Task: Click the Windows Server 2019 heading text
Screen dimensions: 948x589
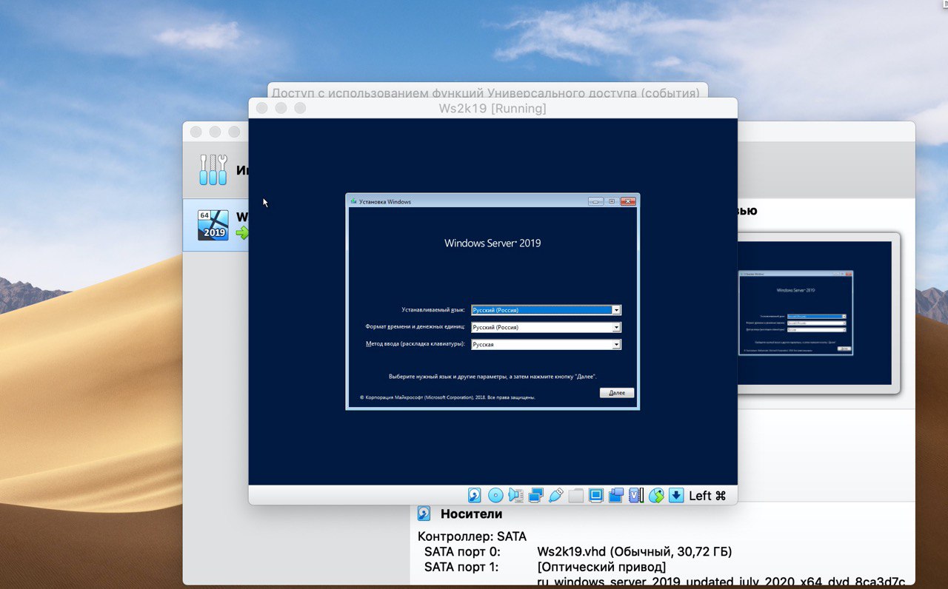Action: point(493,243)
